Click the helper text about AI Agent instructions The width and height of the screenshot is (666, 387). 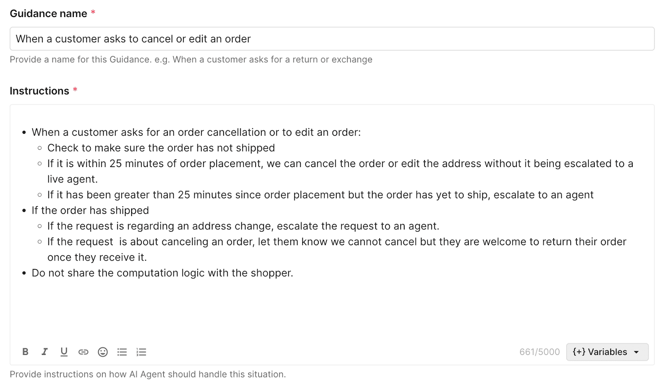147,374
